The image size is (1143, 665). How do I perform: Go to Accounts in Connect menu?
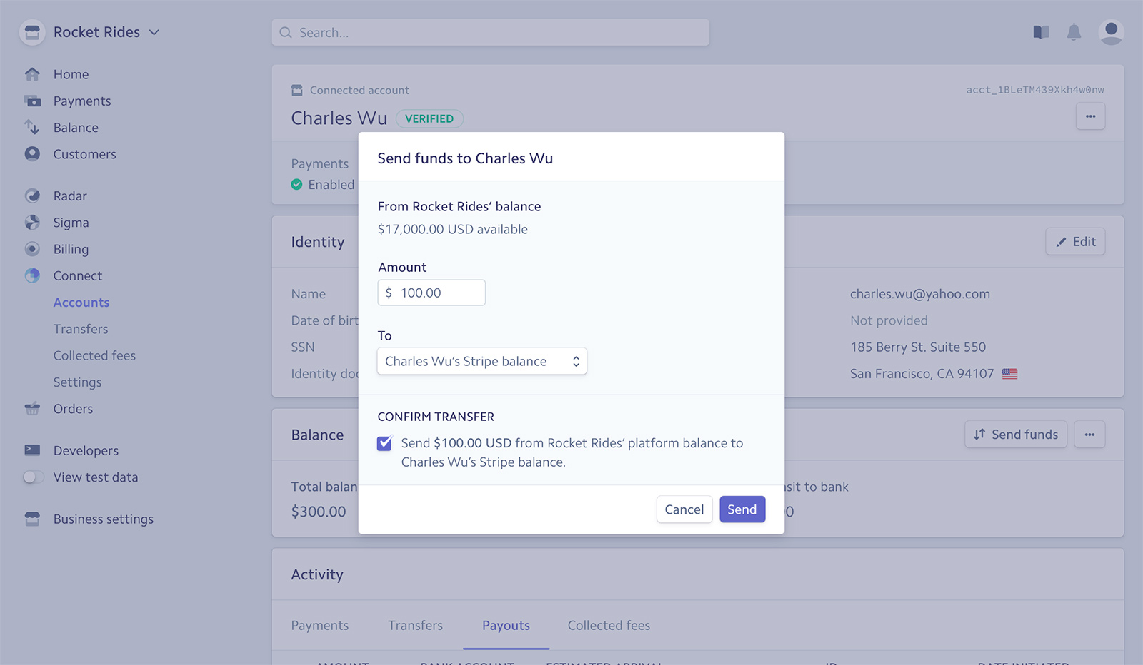(81, 303)
